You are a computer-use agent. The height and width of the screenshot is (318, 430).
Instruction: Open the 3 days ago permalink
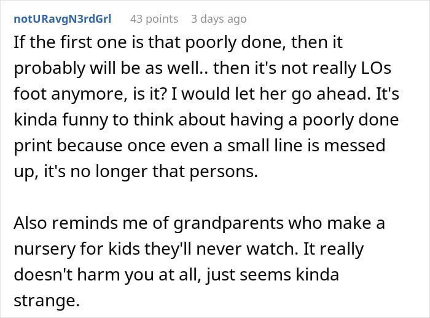[219, 19]
